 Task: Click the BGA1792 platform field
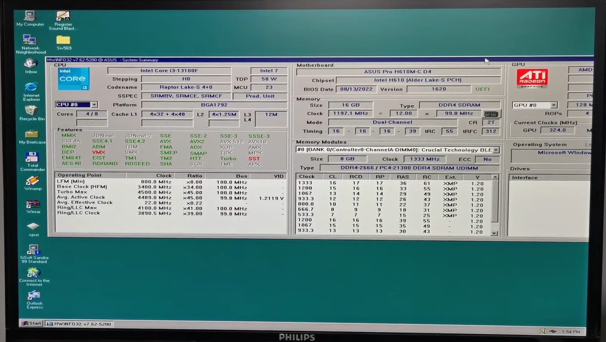click(x=214, y=105)
